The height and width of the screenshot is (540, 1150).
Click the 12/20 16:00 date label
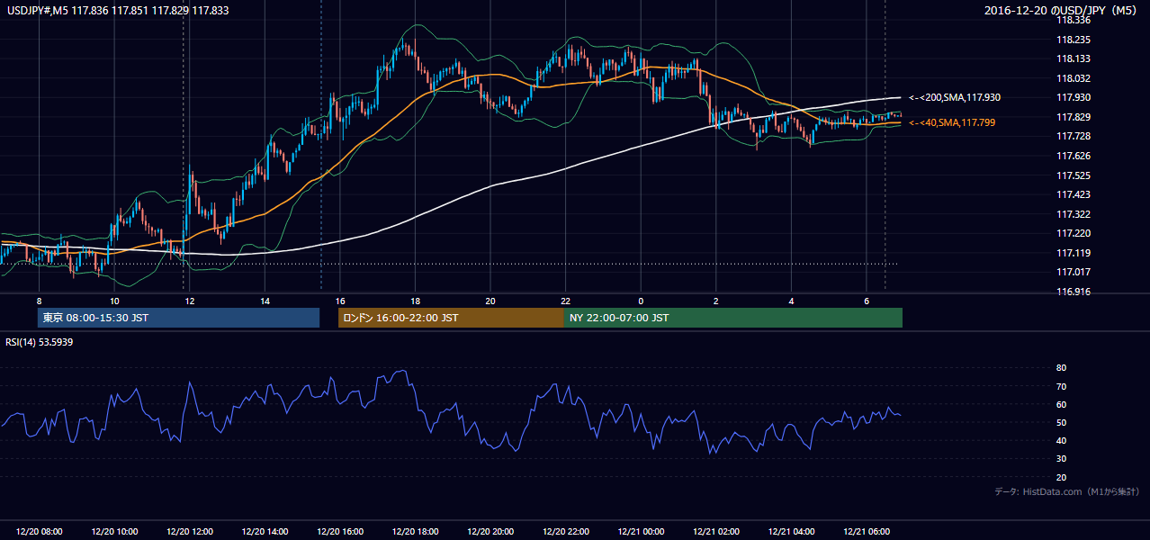tap(340, 532)
